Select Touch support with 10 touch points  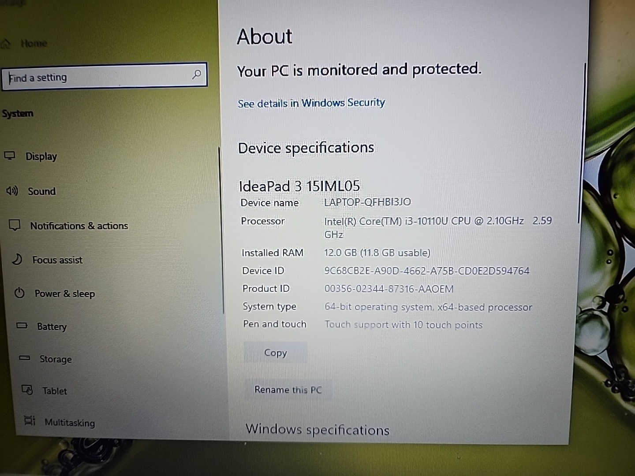403,325
